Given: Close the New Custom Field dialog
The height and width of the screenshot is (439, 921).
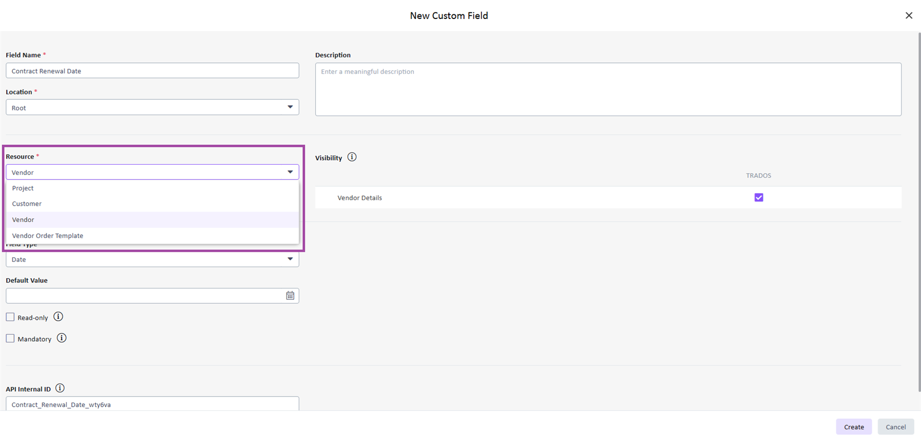Looking at the screenshot, I should [x=909, y=15].
